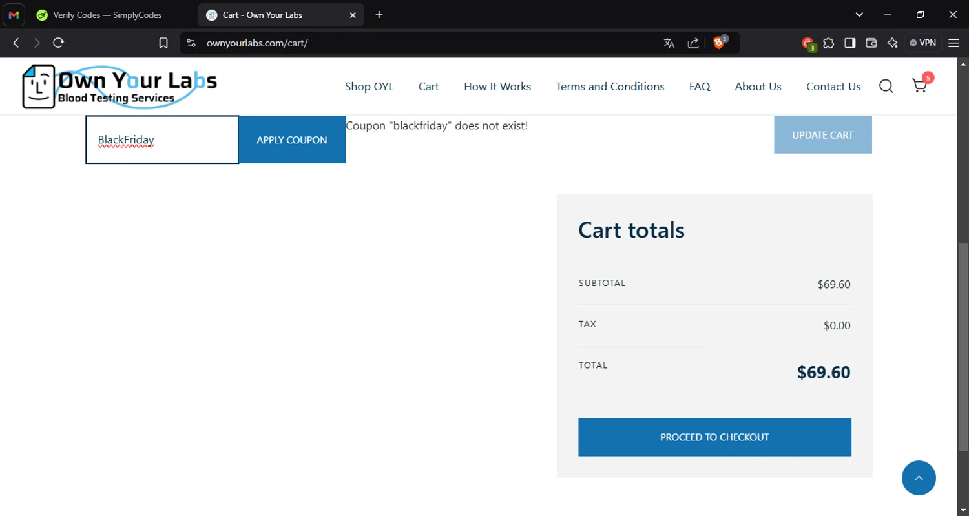The height and width of the screenshot is (516, 969).
Task: Bookmark this page
Action: click(163, 43)
